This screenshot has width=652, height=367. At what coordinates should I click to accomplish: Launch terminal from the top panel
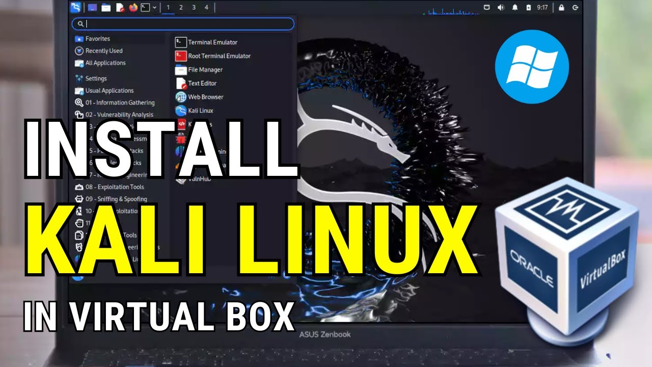pyautogui.click(x=146, y=7)
